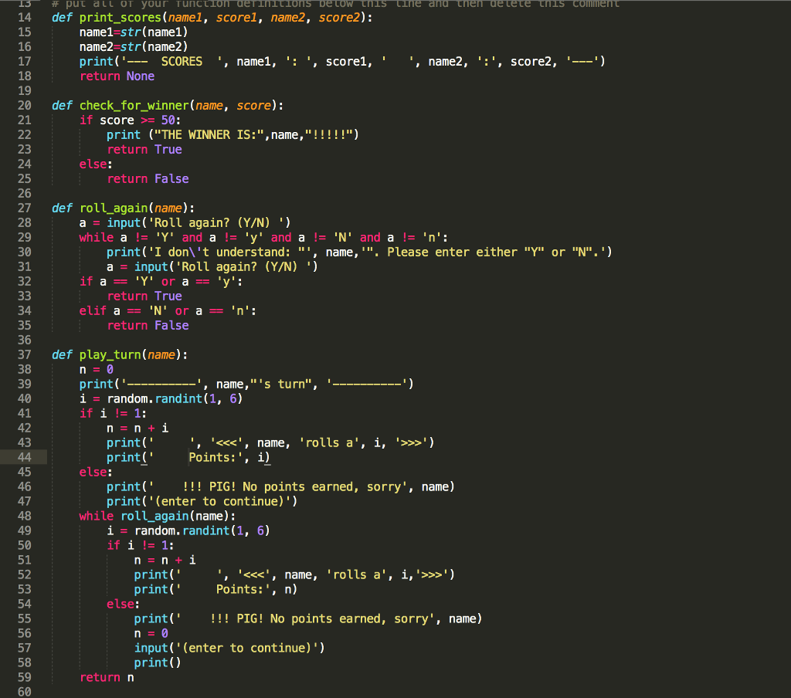Click "if a == 'Y'" on line 32
Image resolution: width=791 pixels, height=698 pixels.
(x=117, y=281)
